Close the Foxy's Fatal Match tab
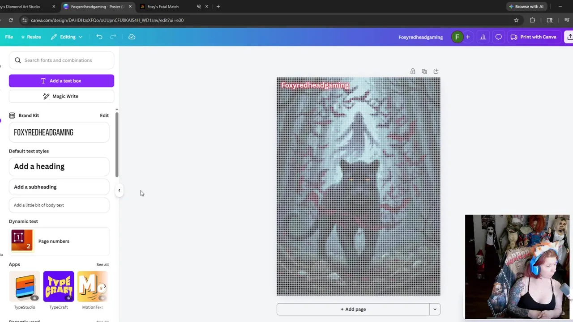The image size is (573, 322). 206,7
